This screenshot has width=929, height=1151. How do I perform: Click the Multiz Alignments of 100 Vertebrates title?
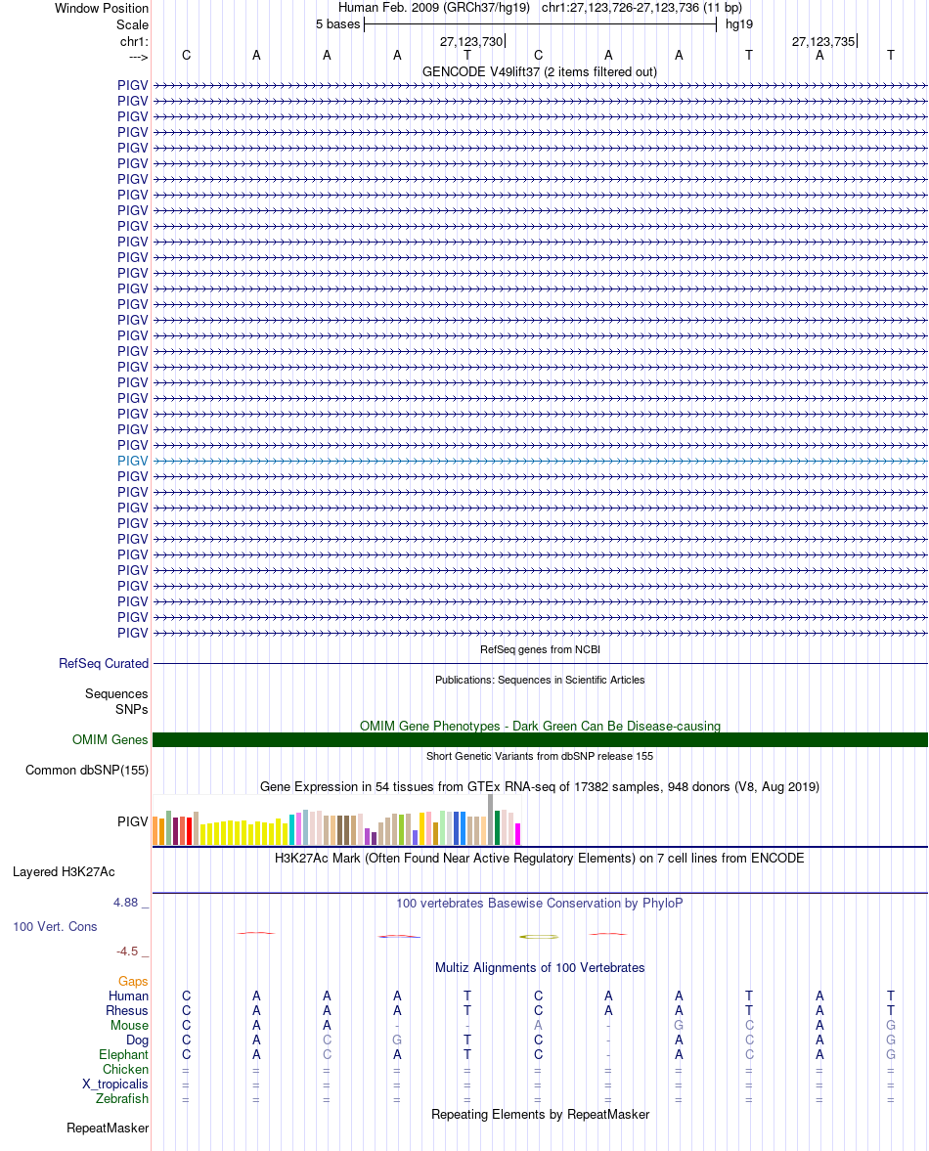(540, 967)
